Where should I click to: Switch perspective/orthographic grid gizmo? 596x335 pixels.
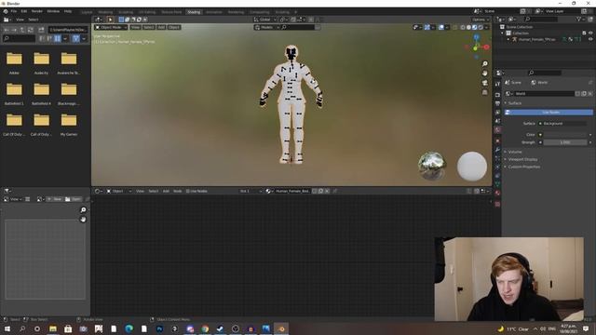pyautogui.click(x=484, y=92)
